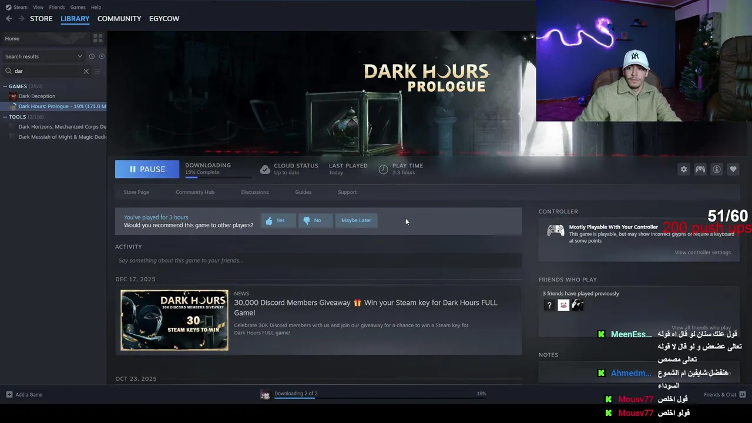The image size is (752, 423).
Task: Open the Help menu
Action: pos(96,7)
